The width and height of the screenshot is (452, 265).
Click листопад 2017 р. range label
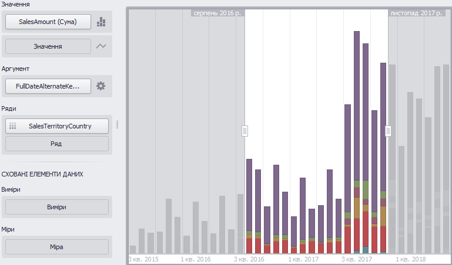point(416,13)
